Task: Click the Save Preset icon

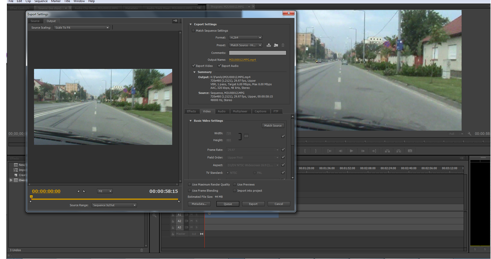Action: click(x=268, y=45)
